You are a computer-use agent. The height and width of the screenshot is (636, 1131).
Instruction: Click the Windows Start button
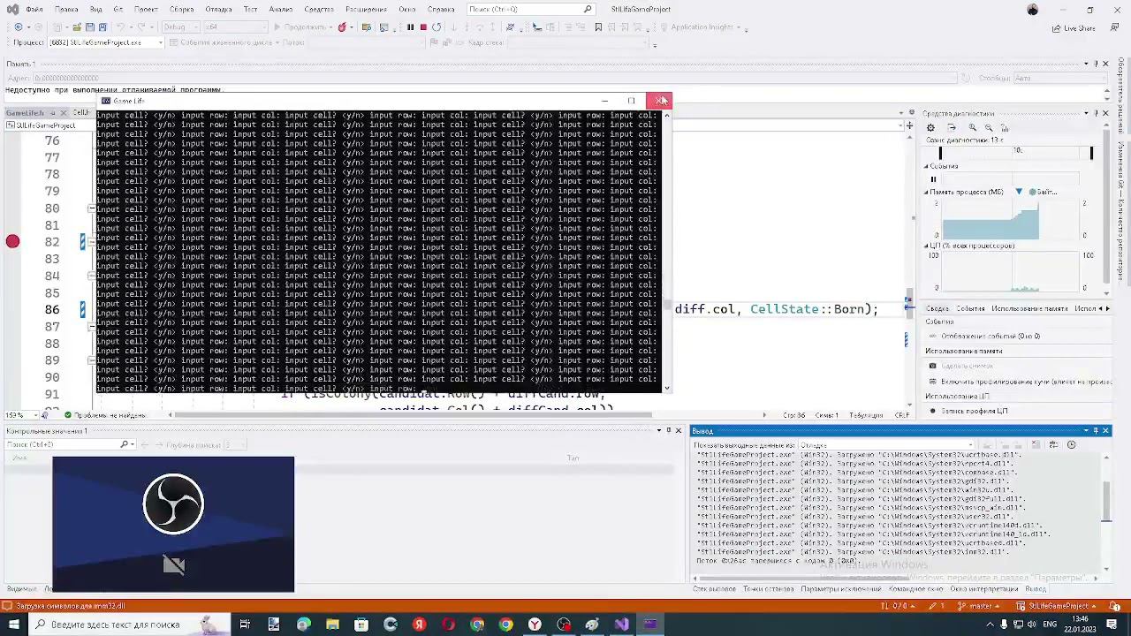click(x=13, y=625)
